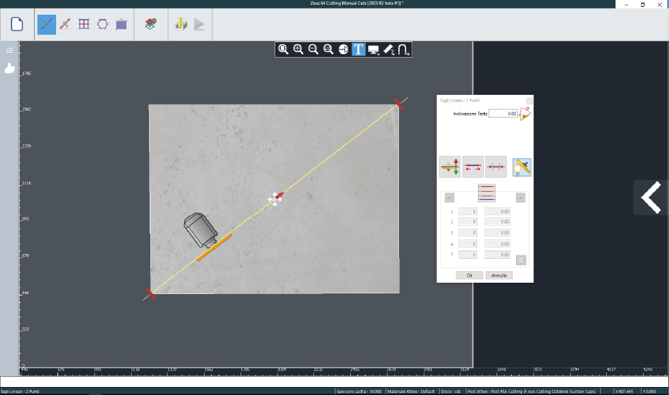Click the Annulla button
669x395 pixels.
499,275
